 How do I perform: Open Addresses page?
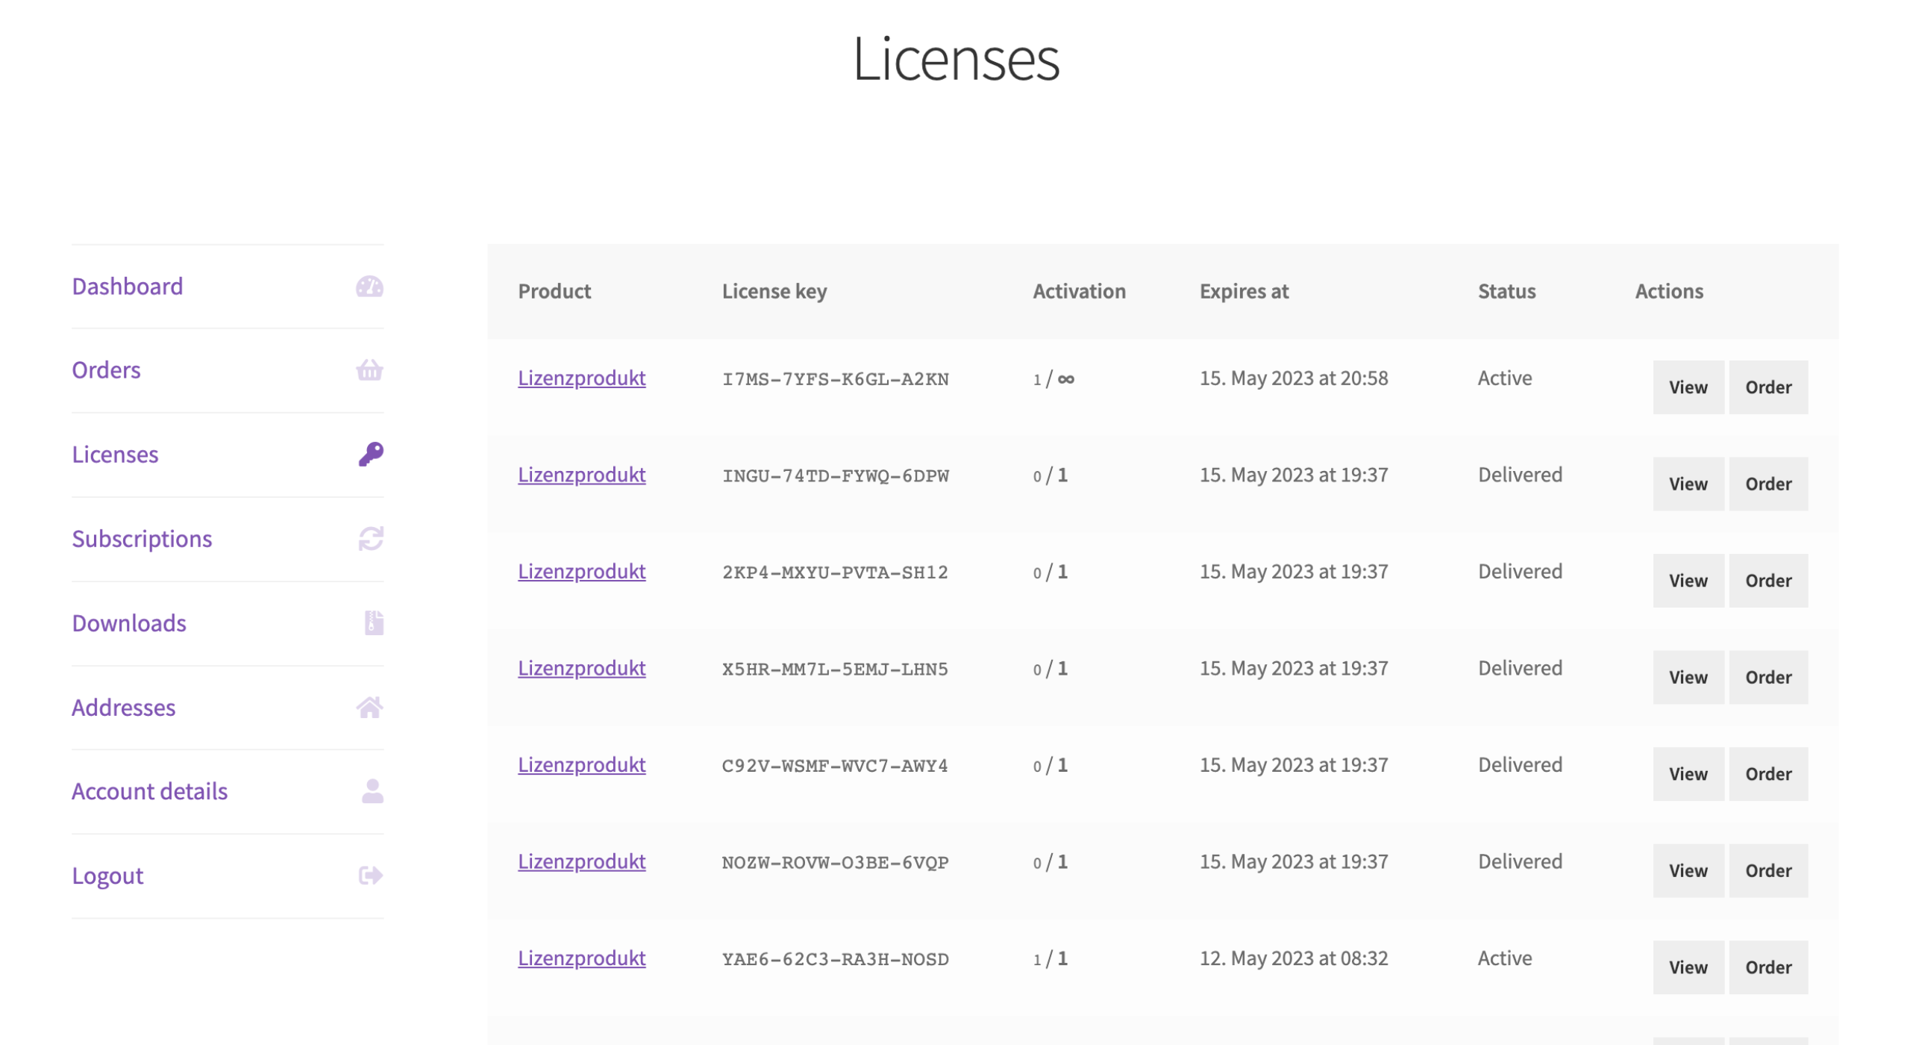(x=124, y=708)
